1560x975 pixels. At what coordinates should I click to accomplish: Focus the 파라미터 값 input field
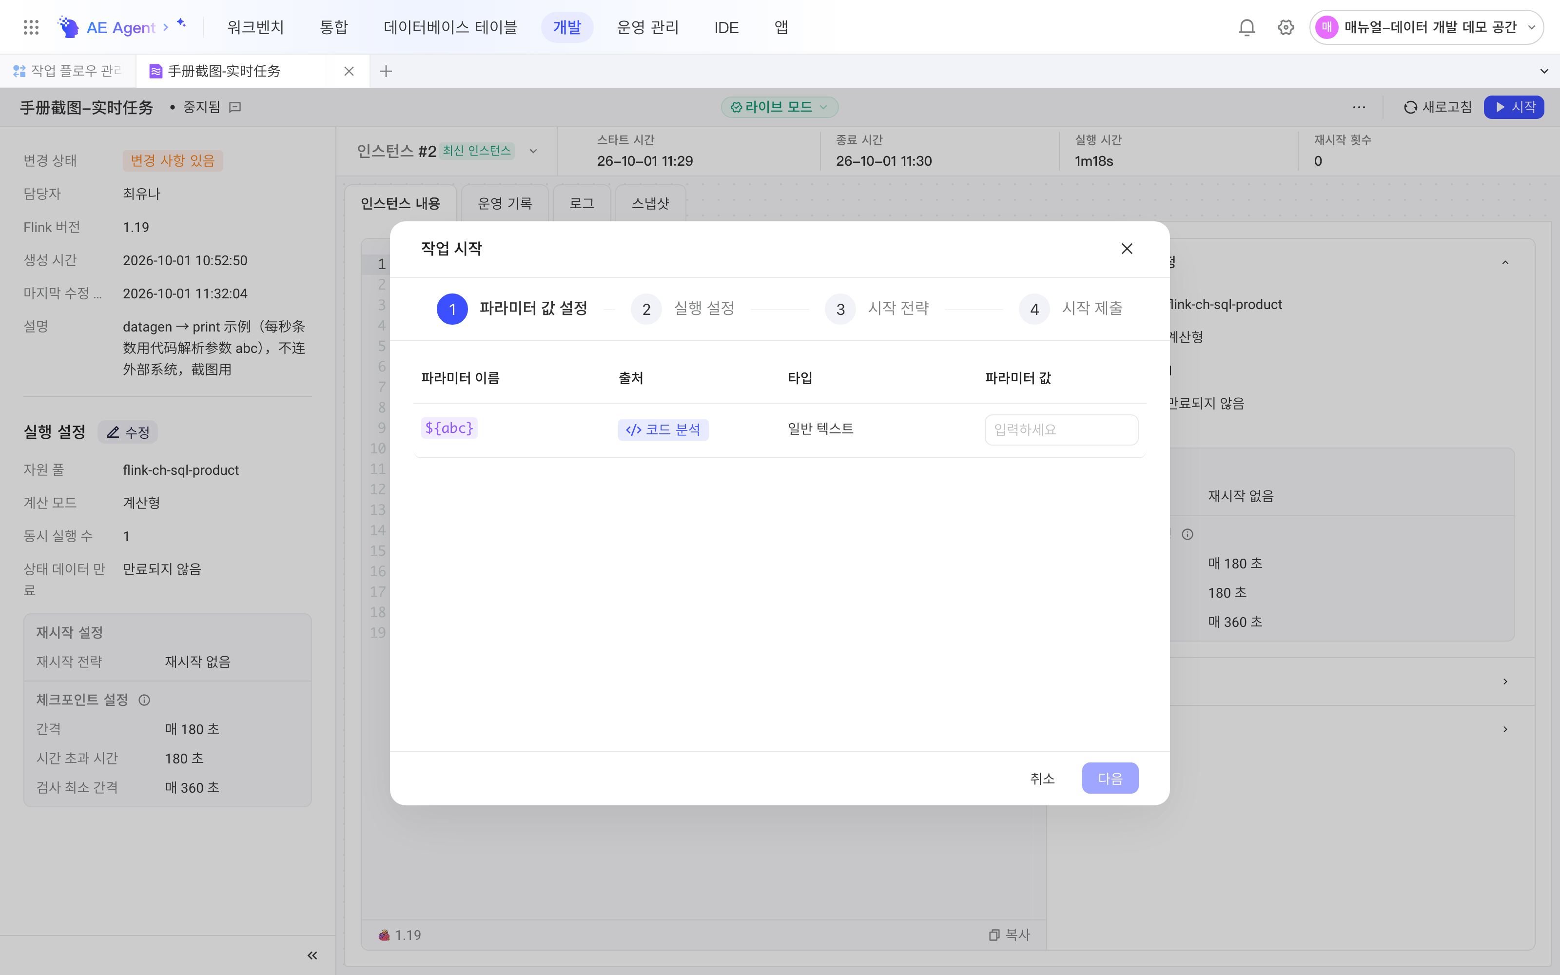[1061, 429]
